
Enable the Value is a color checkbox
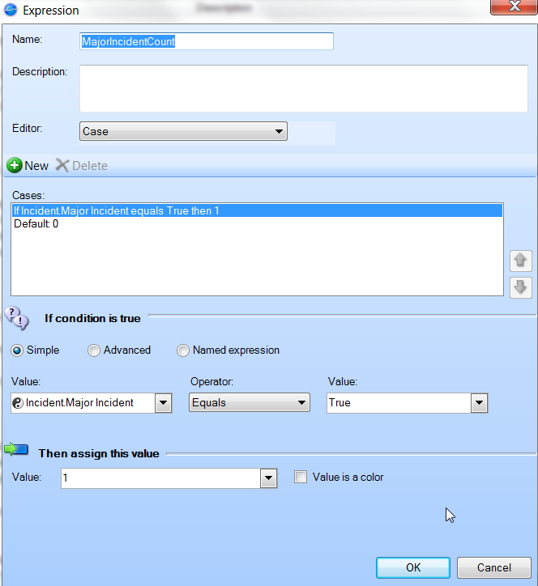pyautogui.click(x=301, y=478)
